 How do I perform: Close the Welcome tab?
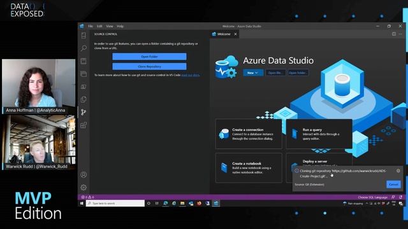tap(235, 34)
